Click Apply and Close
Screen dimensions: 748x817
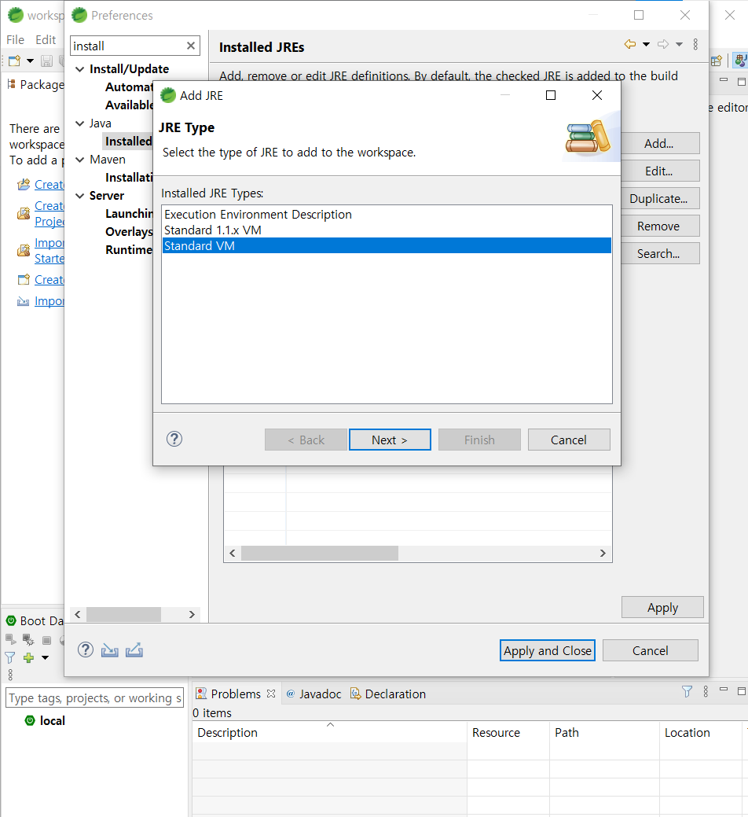547,650
